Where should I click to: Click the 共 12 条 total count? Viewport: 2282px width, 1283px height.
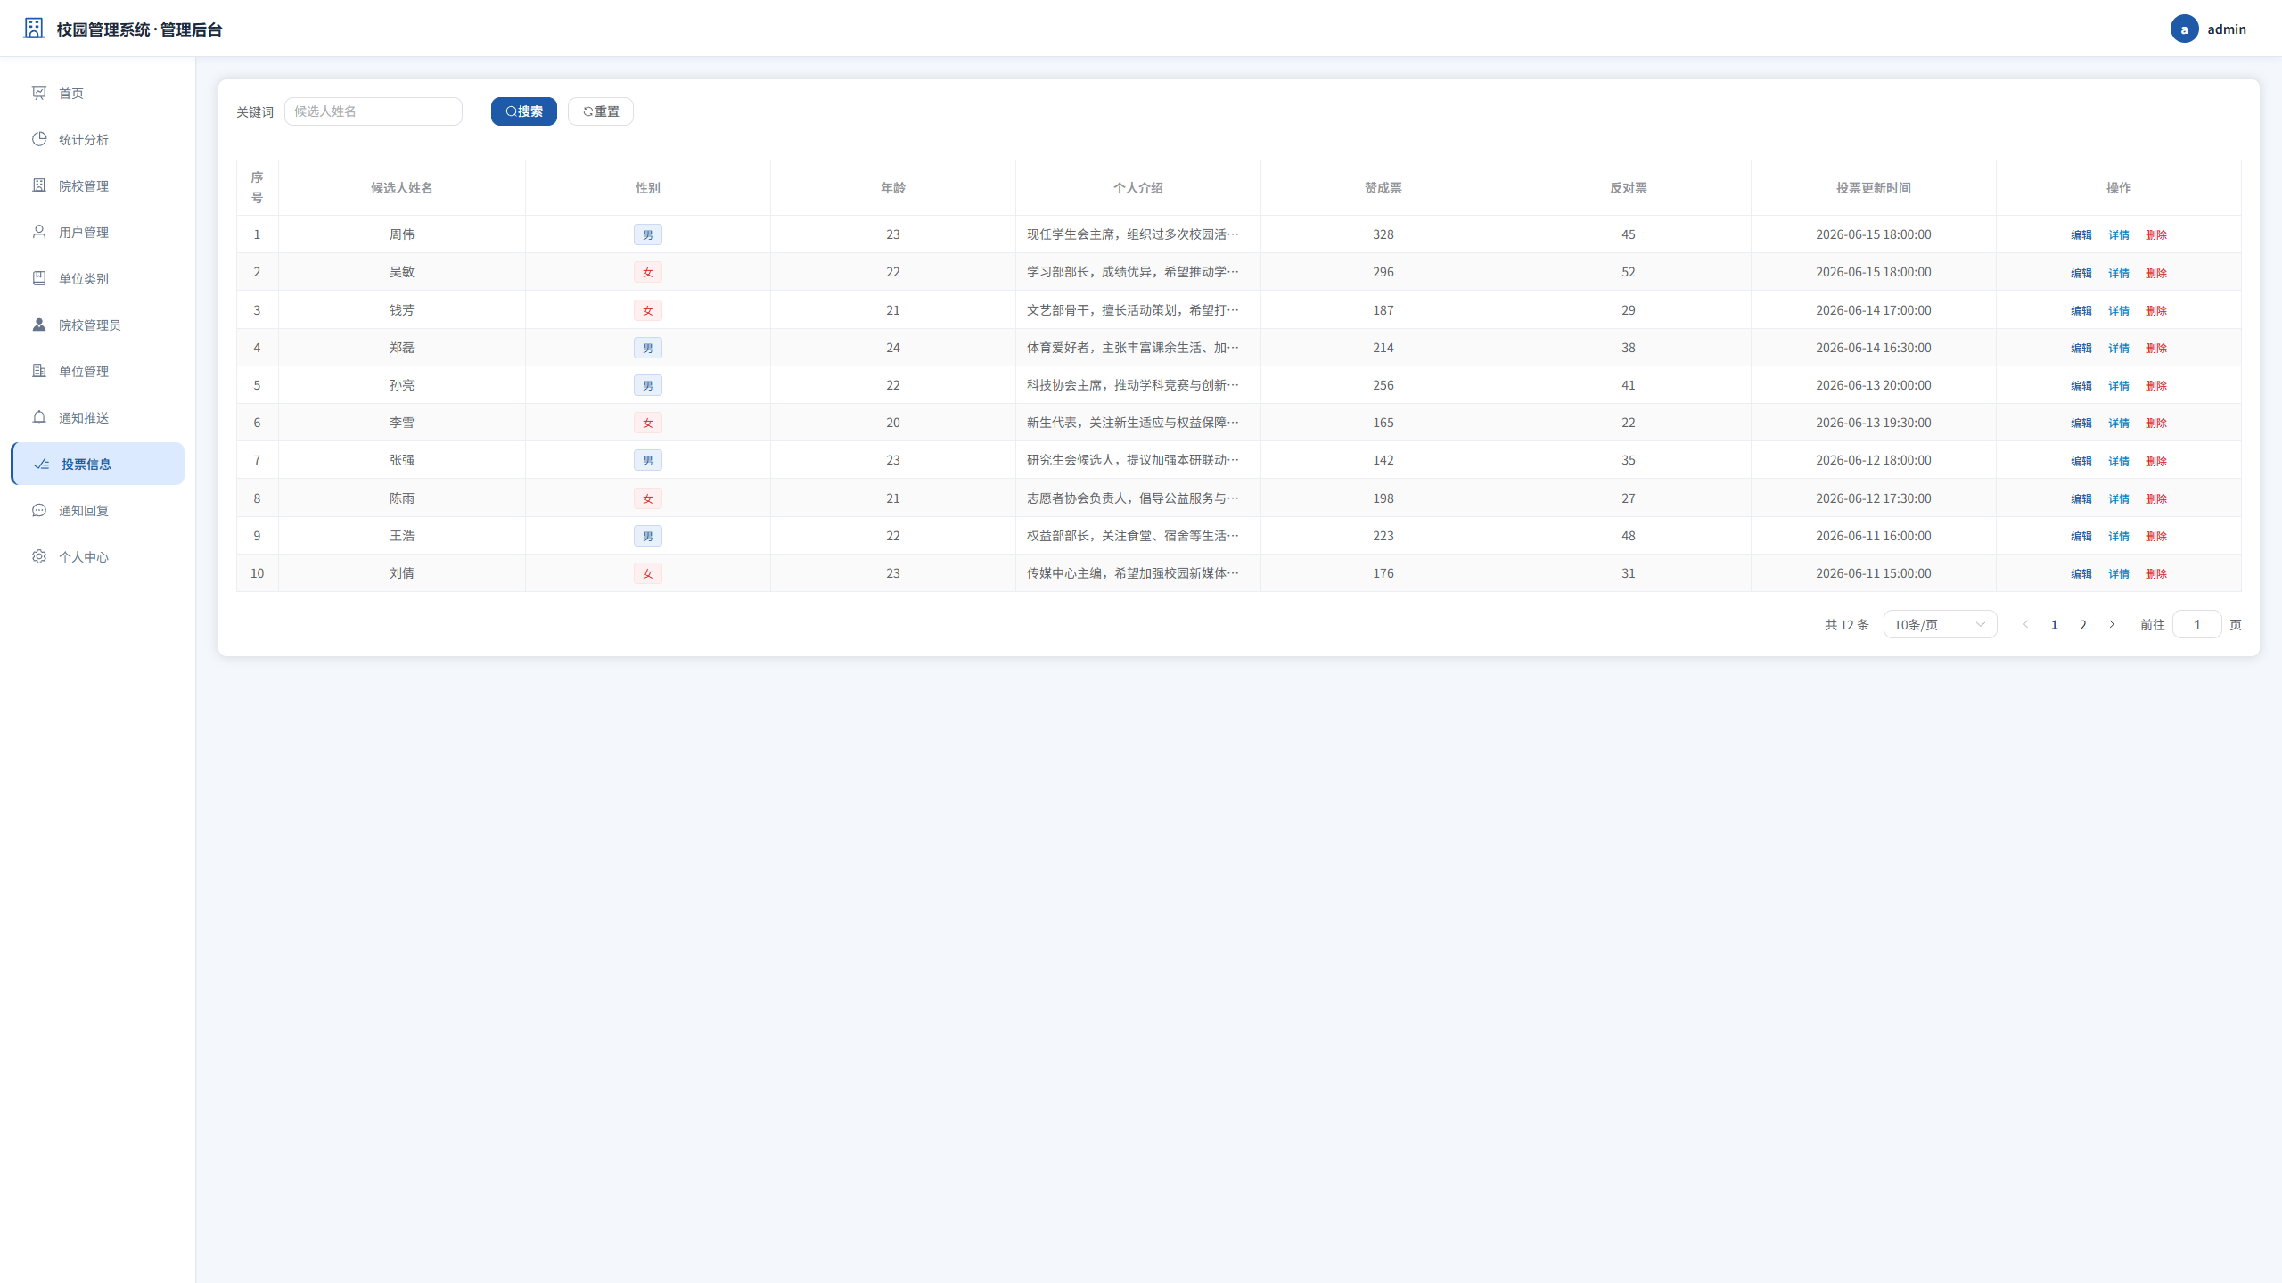click(x=1847, y=624)
